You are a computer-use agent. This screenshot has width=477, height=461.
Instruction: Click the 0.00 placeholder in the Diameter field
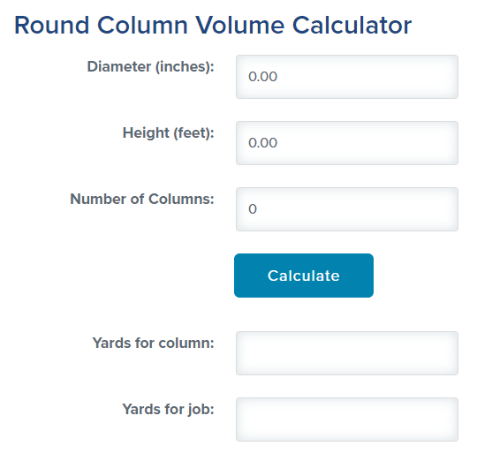[x=263, y=77]
